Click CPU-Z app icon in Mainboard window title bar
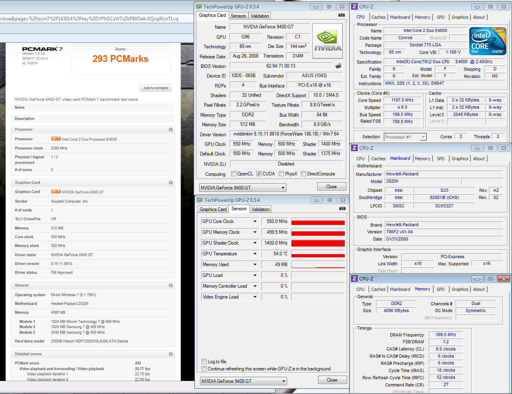Viewport: 512px width, 394px height. pos(354,148)
